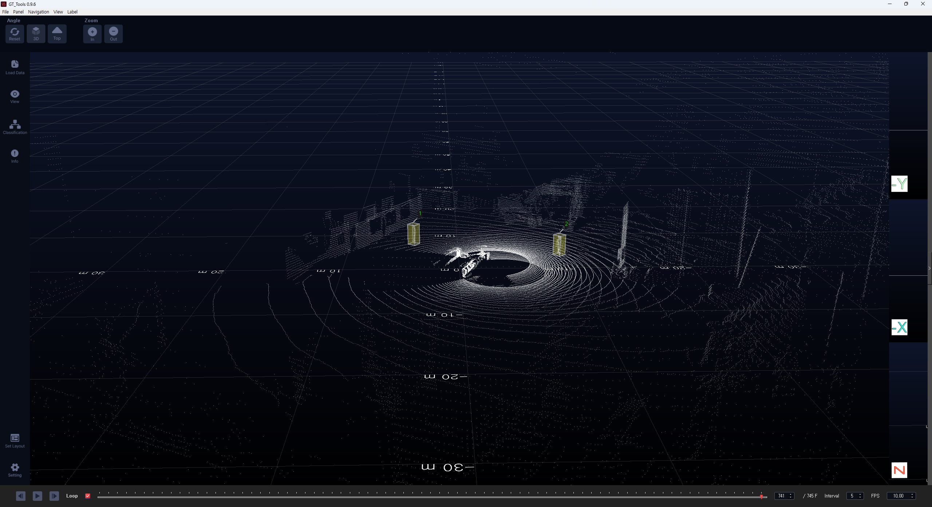
Task: Zoom in on the point cloud
Action: pyautogui.click(x=92, y=34)
